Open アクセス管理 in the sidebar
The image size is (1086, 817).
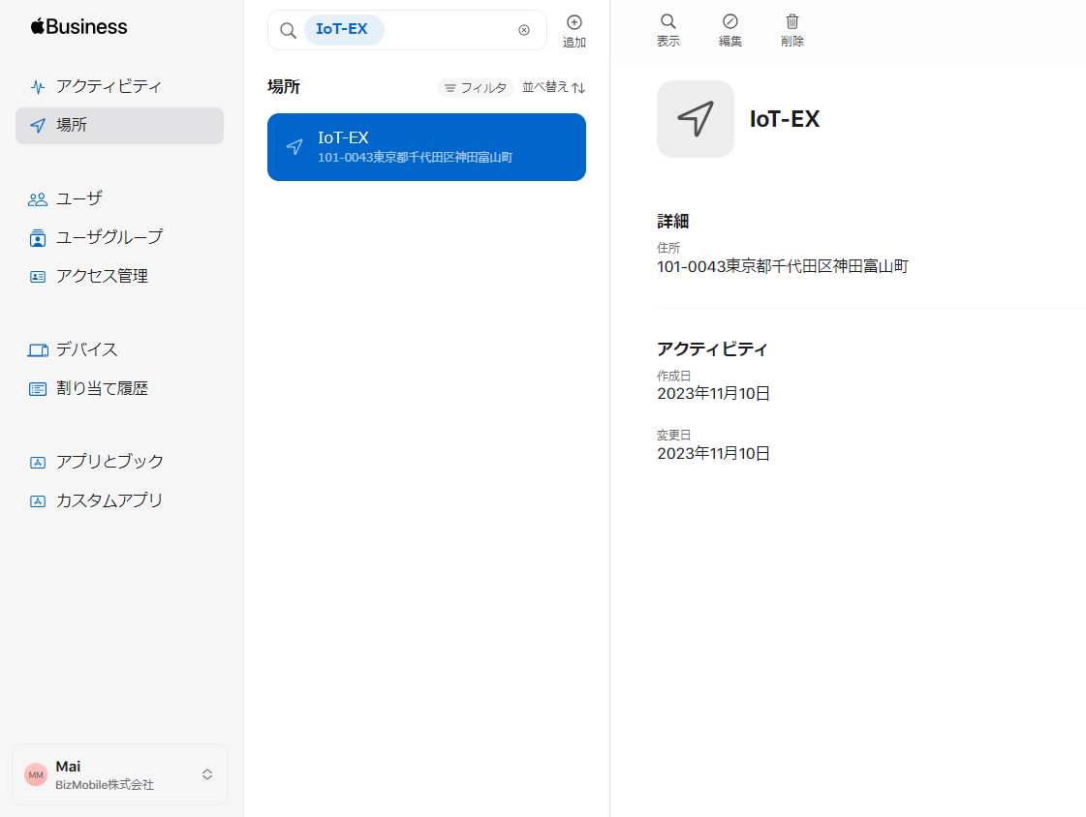(x=102, y=276)
